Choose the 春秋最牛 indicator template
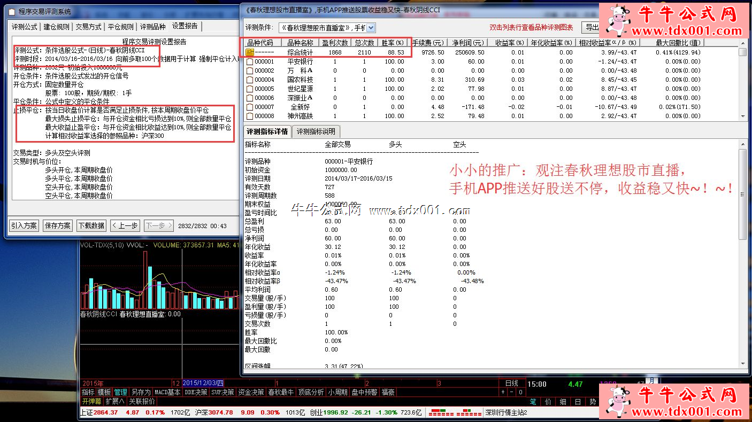The height and width of the screenshot is (422, 752). click(281, 392)
